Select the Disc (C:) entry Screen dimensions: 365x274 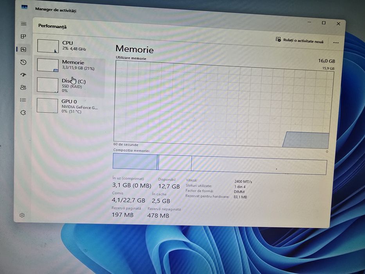(x=69, y=85)
